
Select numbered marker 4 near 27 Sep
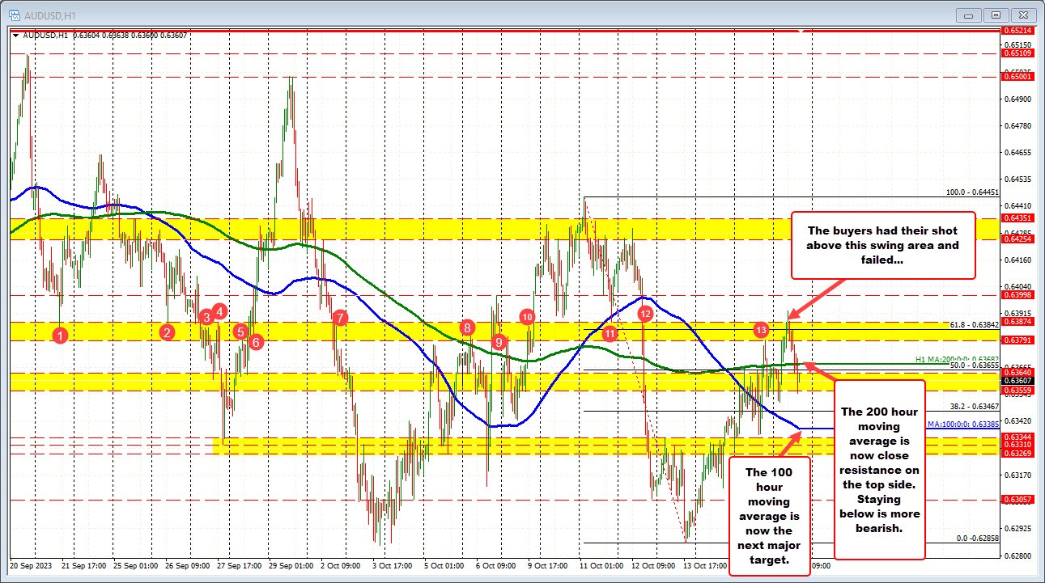coord(218,311)
